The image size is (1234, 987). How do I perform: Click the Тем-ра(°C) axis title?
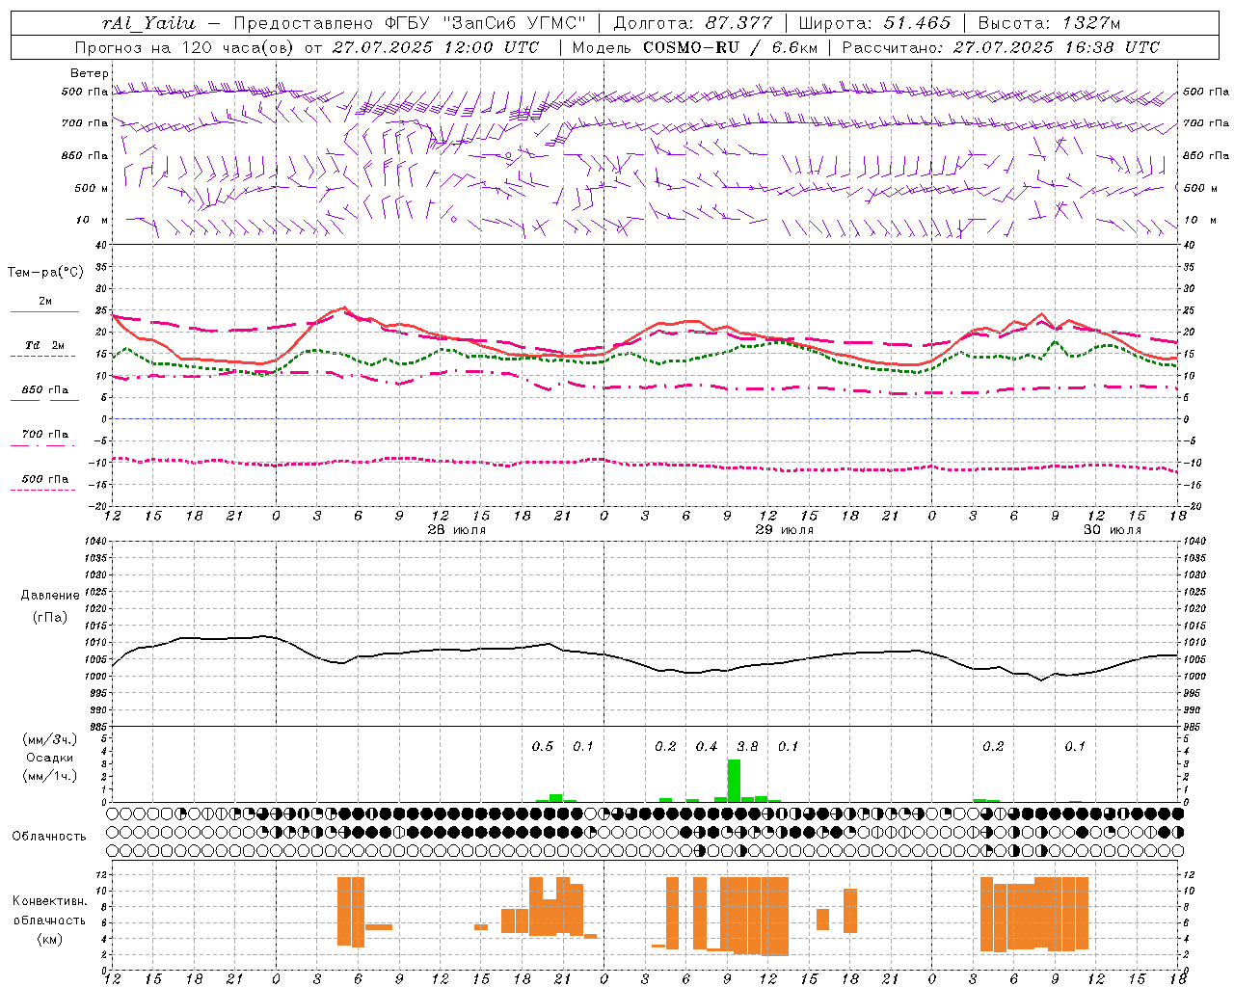tap(45, 273)
